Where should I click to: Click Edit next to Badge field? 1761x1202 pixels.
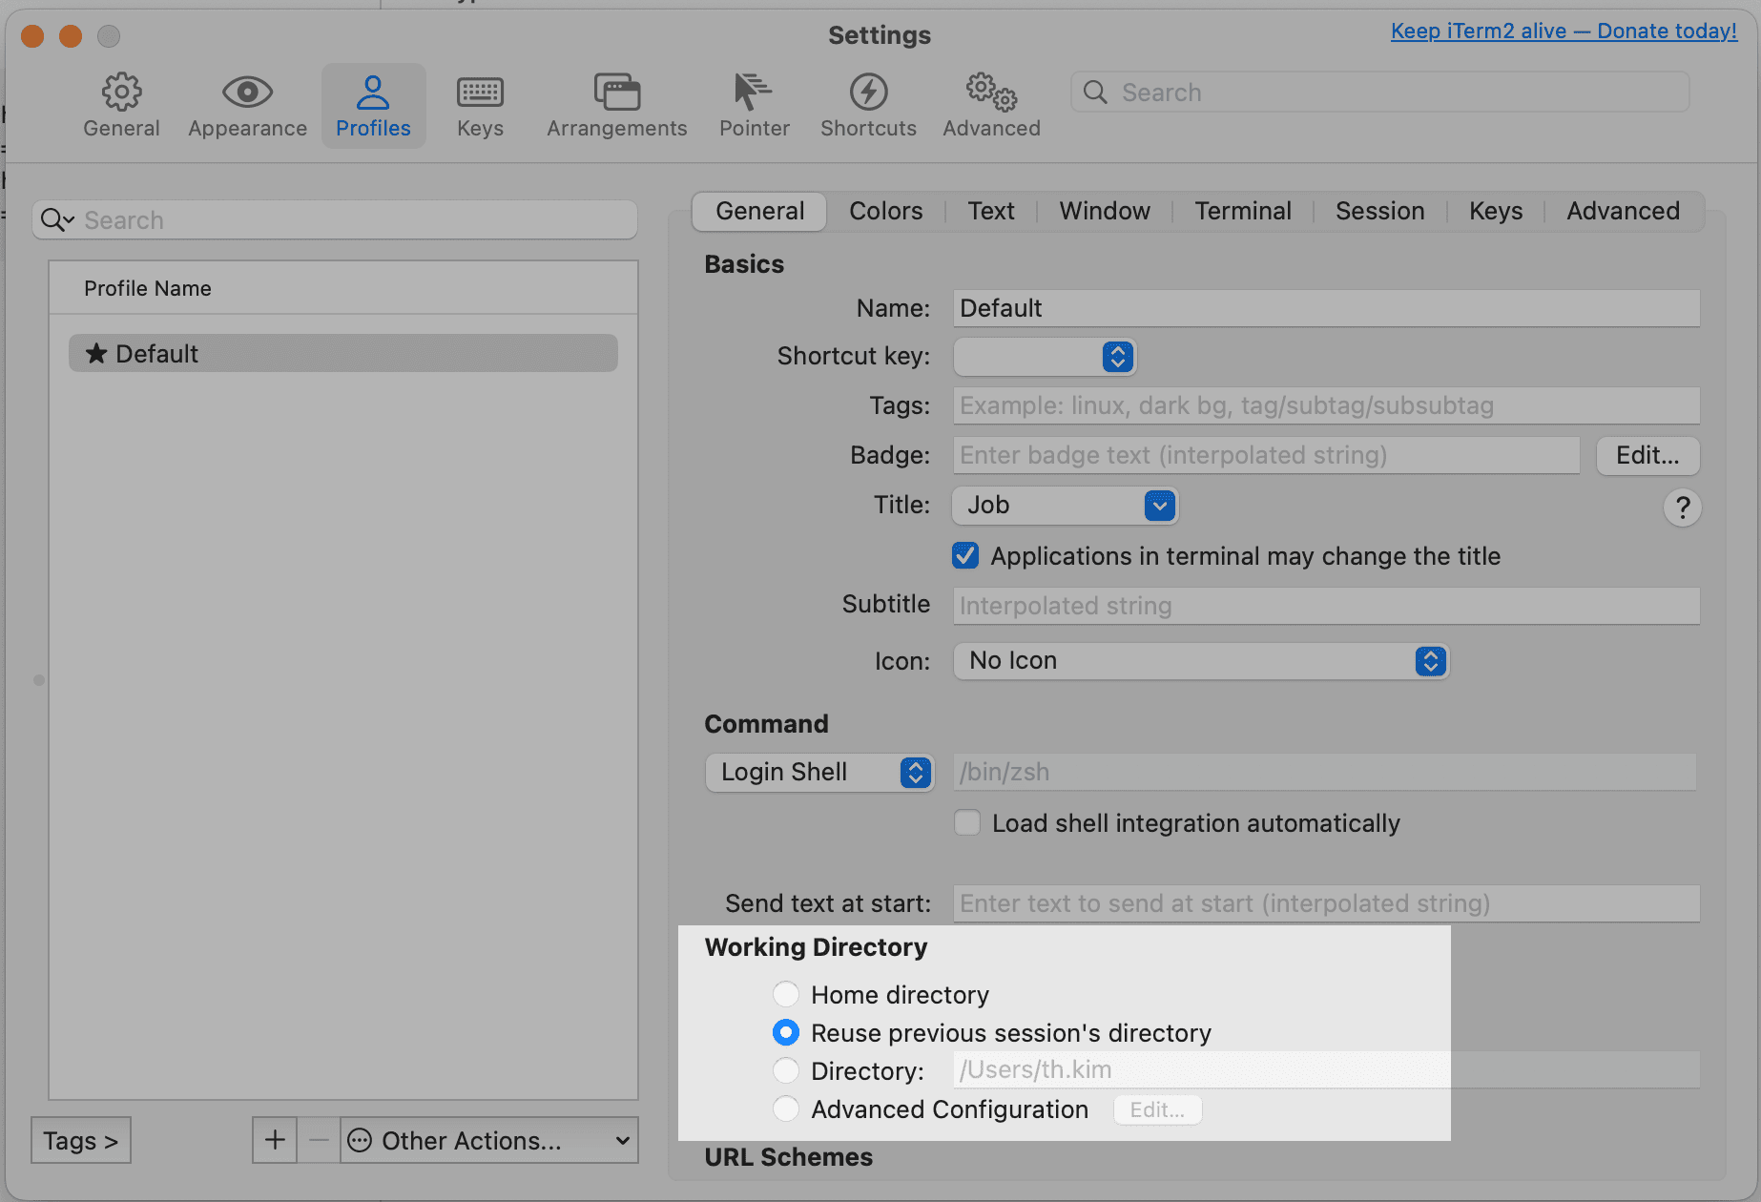[x=1647, y=455]
